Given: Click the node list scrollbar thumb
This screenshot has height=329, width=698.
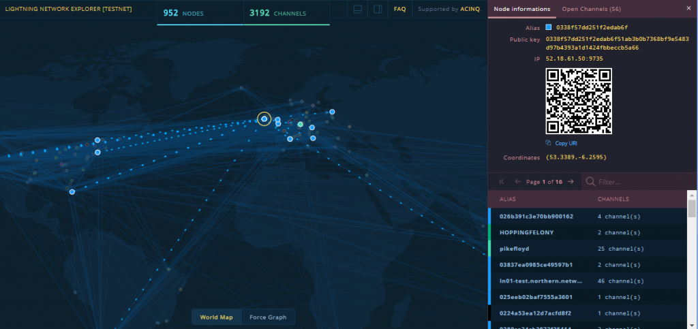Looking at the screenshot, I should (692, 208).
